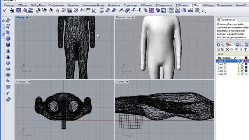Toggle visibility bulb of Слой 05

coord(238,74)
